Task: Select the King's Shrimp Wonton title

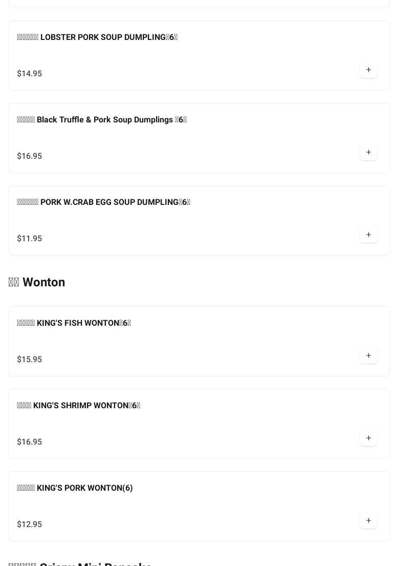Action: pyautogui.click(x=78, y=406)
